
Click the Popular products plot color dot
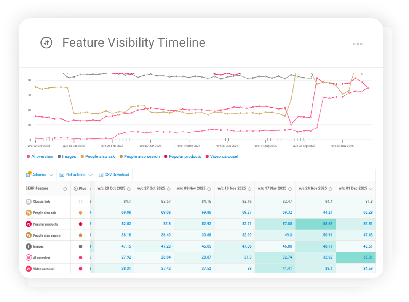(x=80, y=224)
